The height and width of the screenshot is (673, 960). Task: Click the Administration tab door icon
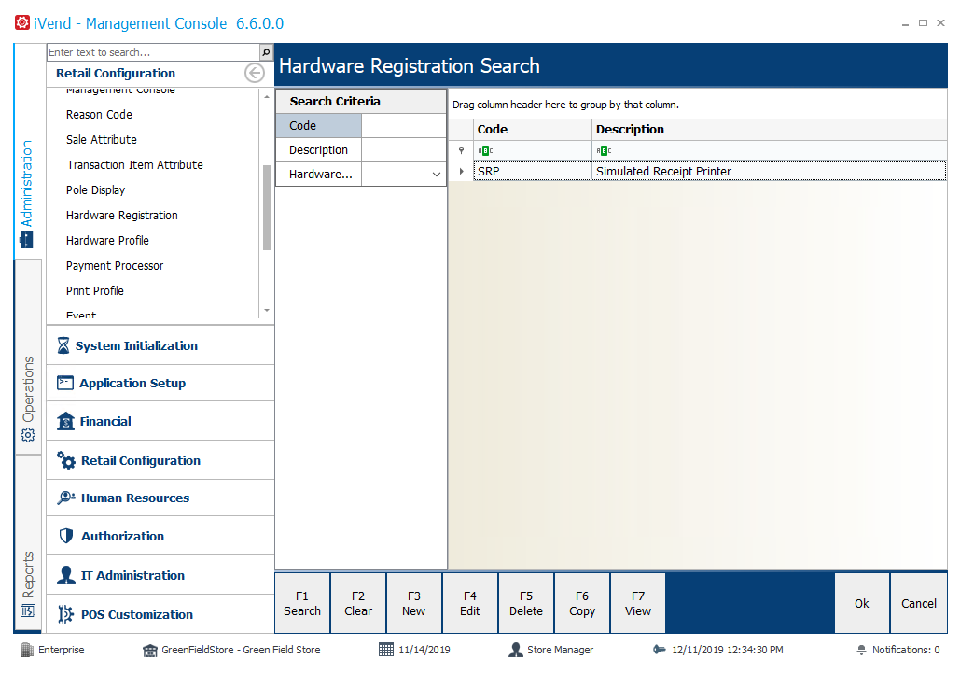click(27, 240)
